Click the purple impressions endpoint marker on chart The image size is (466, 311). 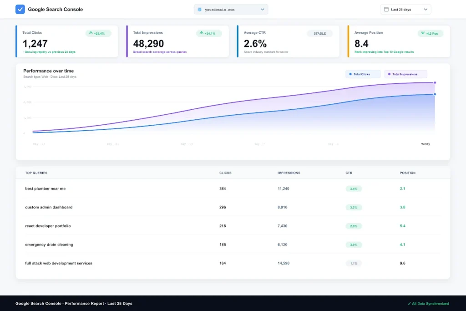(x=435, y=83)
